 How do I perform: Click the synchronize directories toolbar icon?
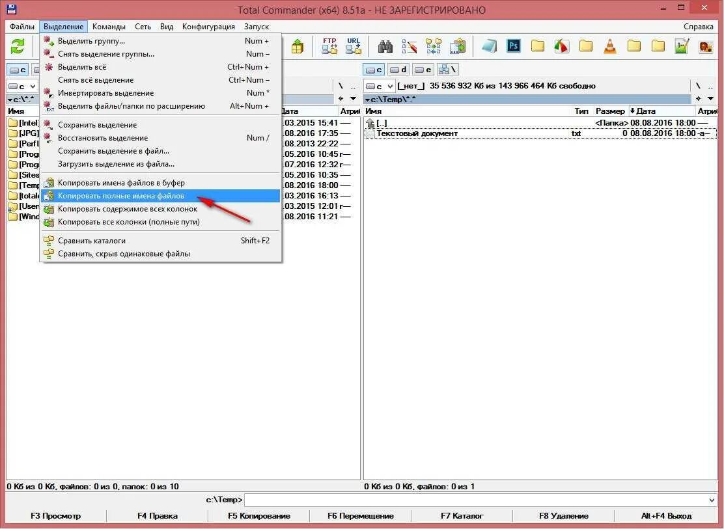[433, 46]
